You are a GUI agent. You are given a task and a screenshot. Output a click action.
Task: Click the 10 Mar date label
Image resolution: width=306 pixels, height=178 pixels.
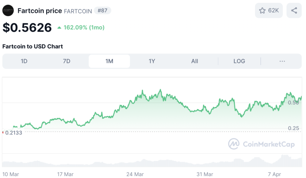point(10,174)
